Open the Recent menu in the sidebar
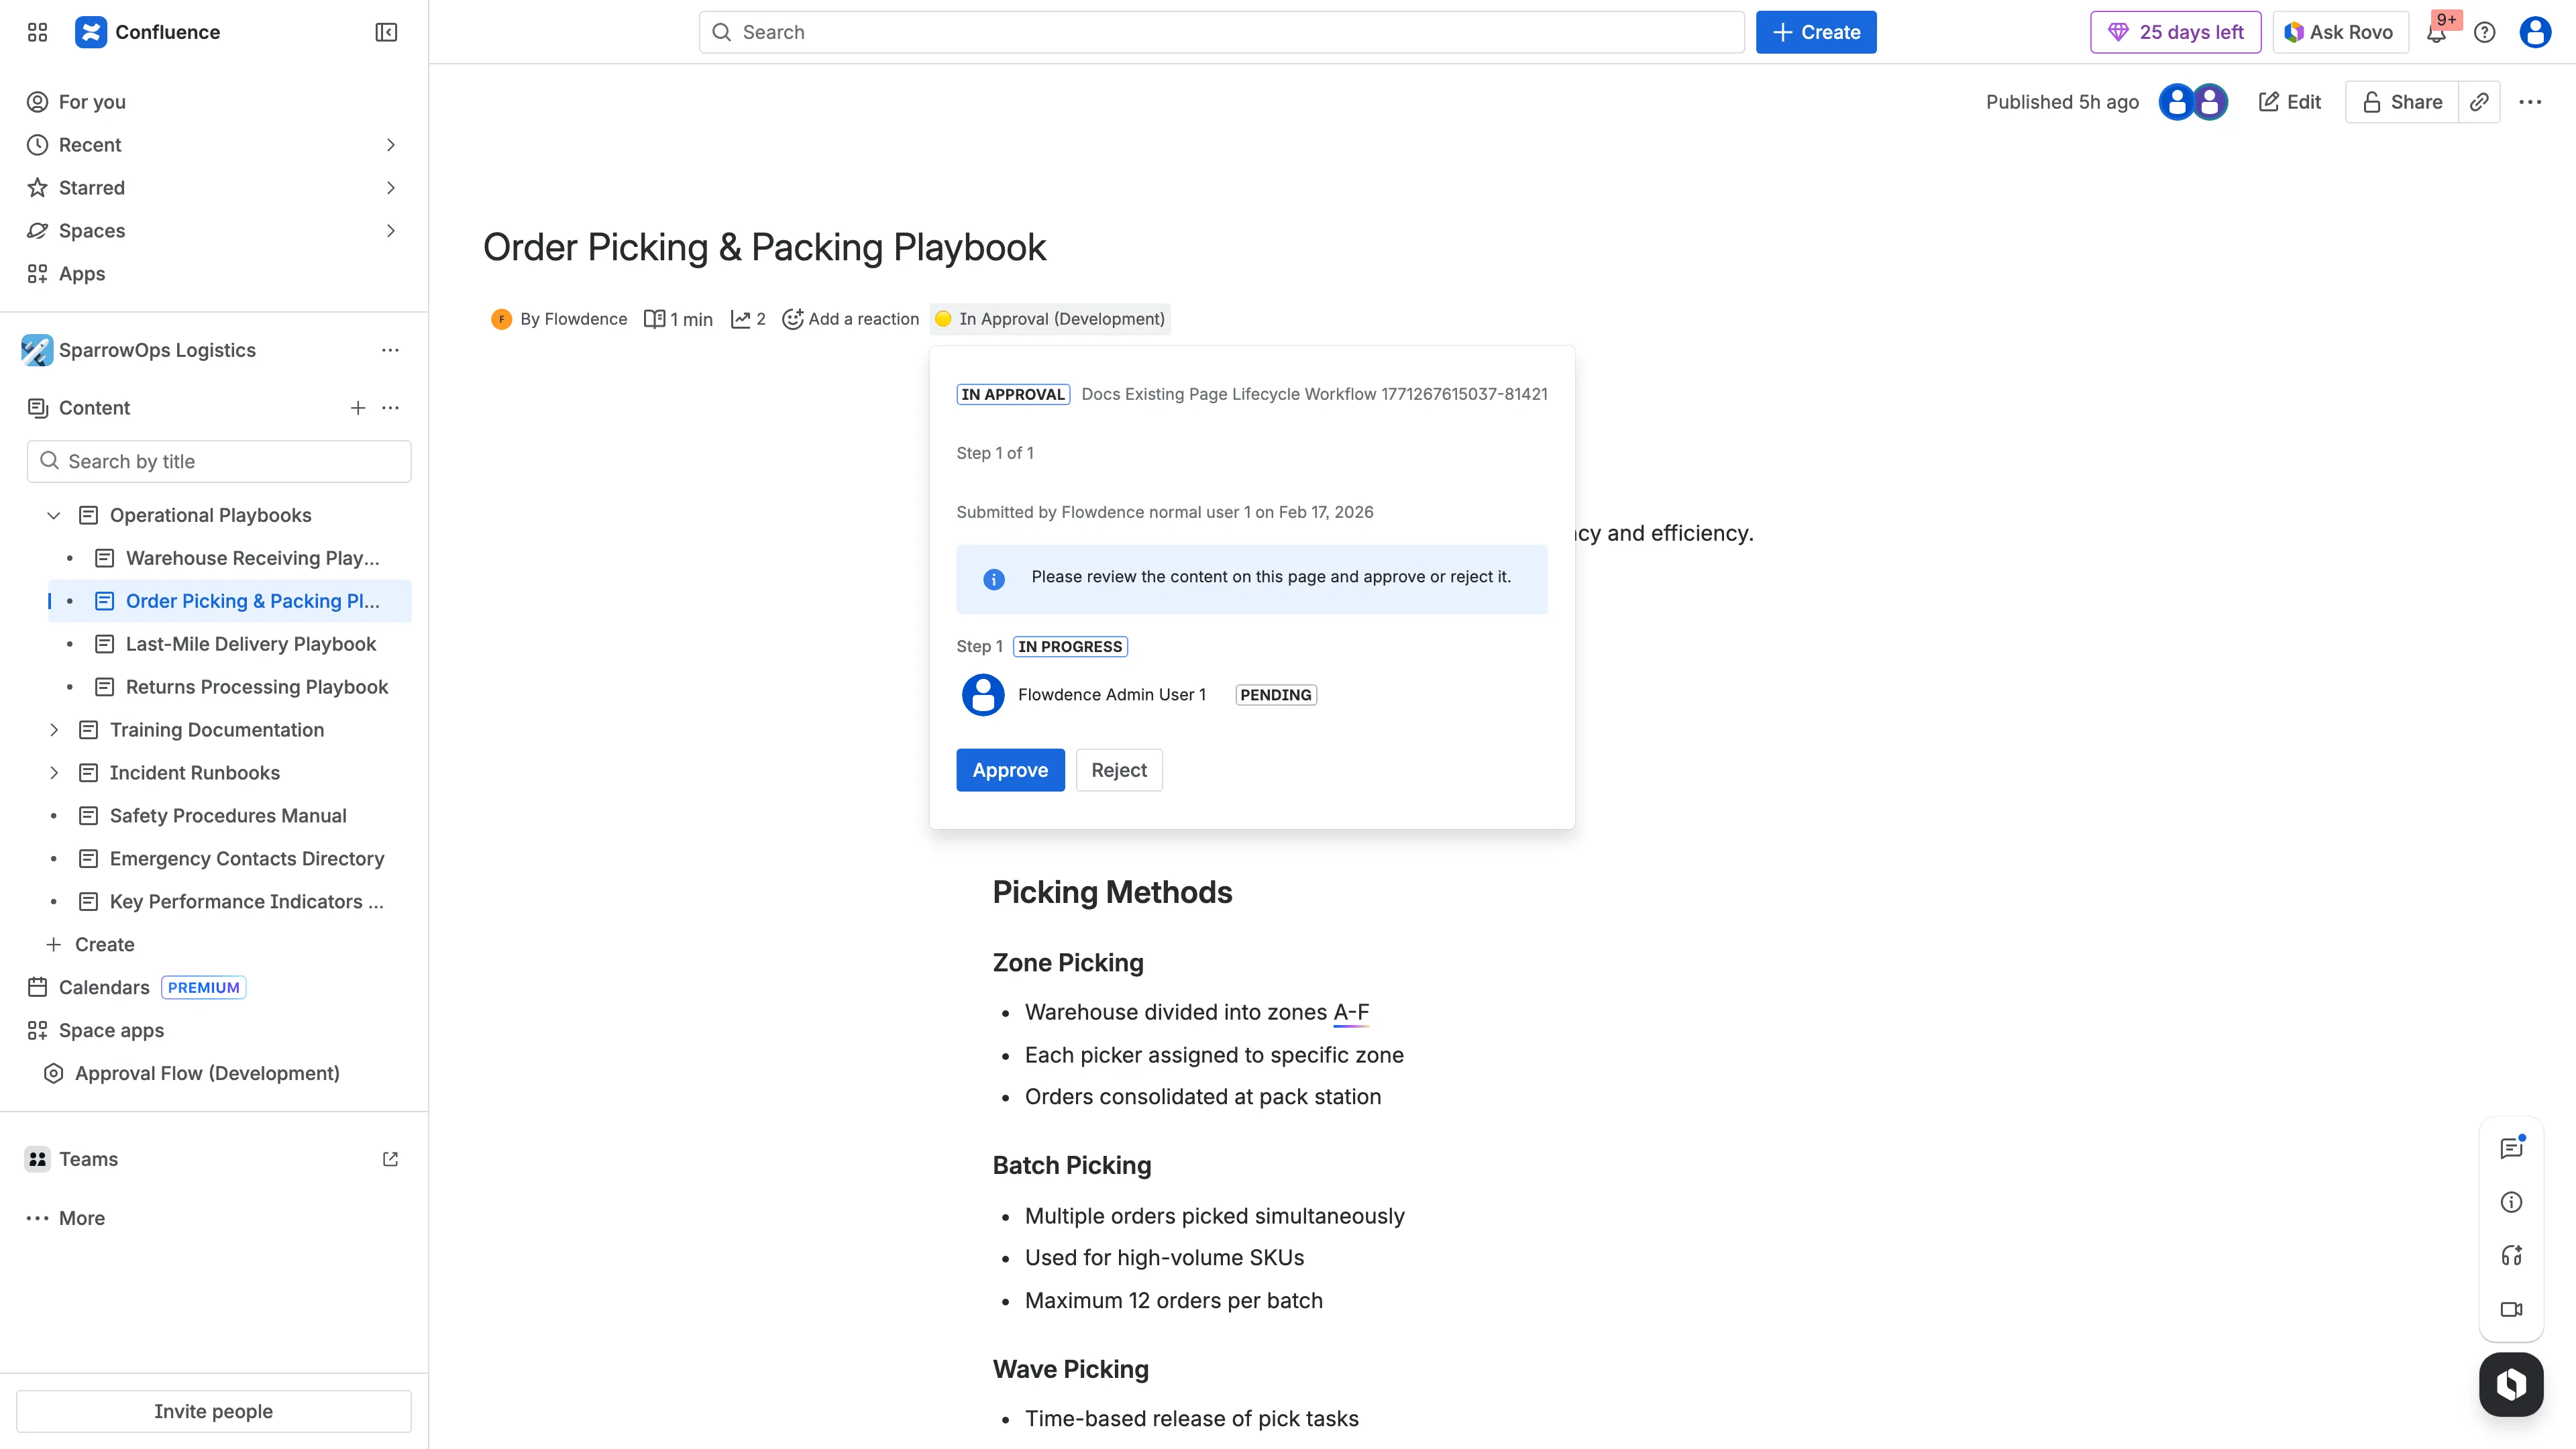Screen dimensions: 2576x1449 (90, 144)
